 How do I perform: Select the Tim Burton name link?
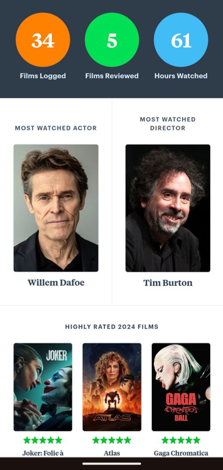tap(168, 282)
